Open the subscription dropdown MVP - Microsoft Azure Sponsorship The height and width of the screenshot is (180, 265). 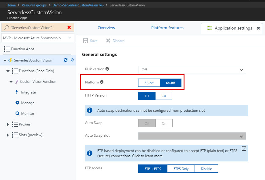click(38, 38)
